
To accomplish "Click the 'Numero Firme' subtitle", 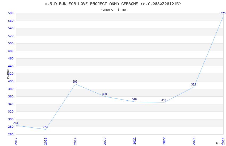I will click(113, 9).
